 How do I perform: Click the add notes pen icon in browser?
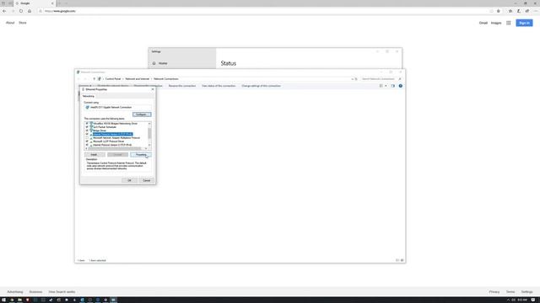[519, 11]
